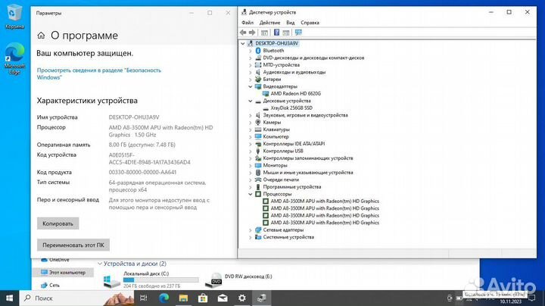Viewport: 545px width, 306px height.
Task: Click the Local disk (C:) drive icon
Action: coord(111,280)
